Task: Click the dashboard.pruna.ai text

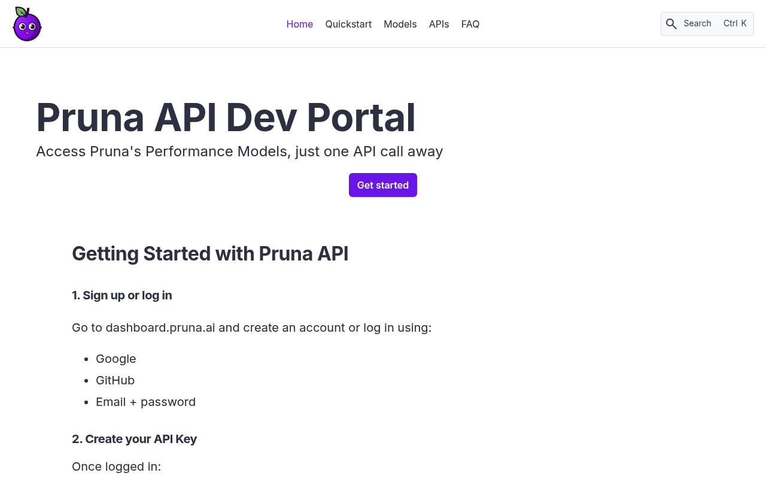Action: (160, 328)
